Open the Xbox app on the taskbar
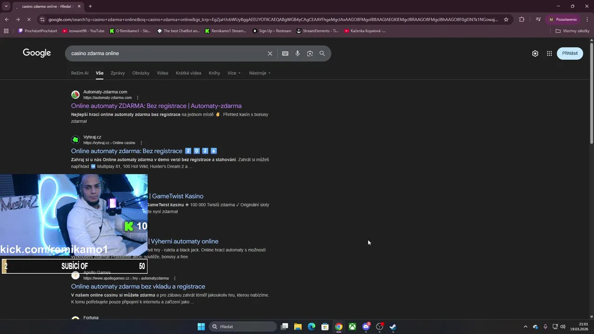594x334 pixels. coord(353,327)
